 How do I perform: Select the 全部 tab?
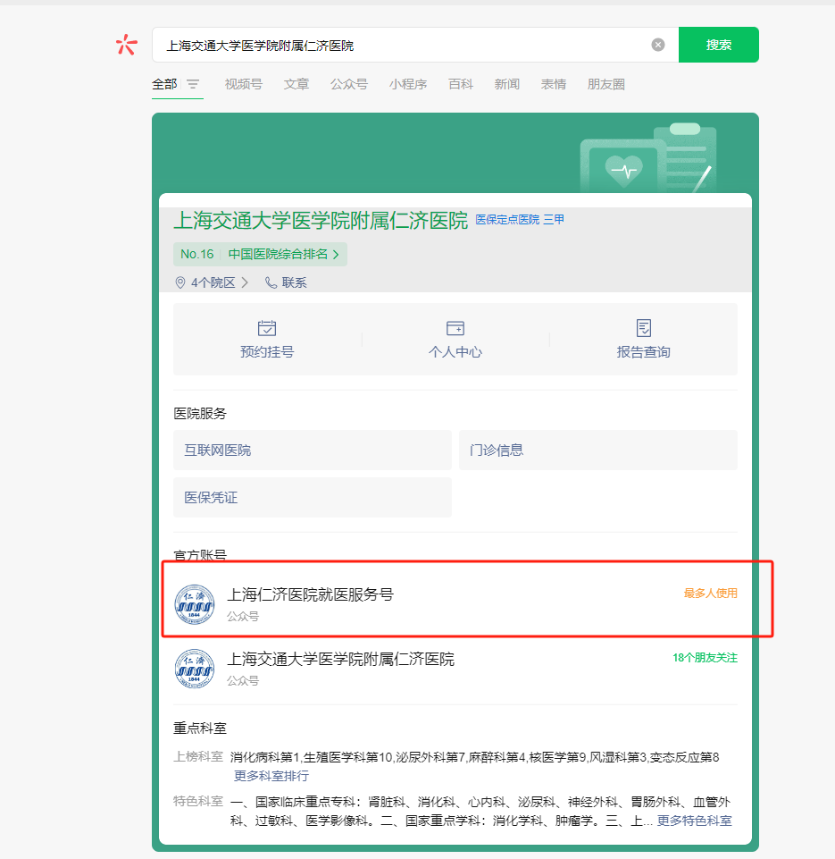point(164,84)
